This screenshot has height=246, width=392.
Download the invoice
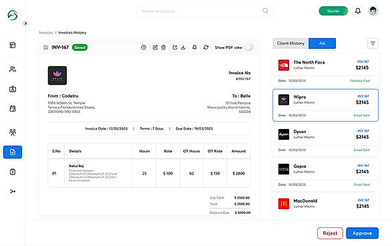tap(183, 47)
